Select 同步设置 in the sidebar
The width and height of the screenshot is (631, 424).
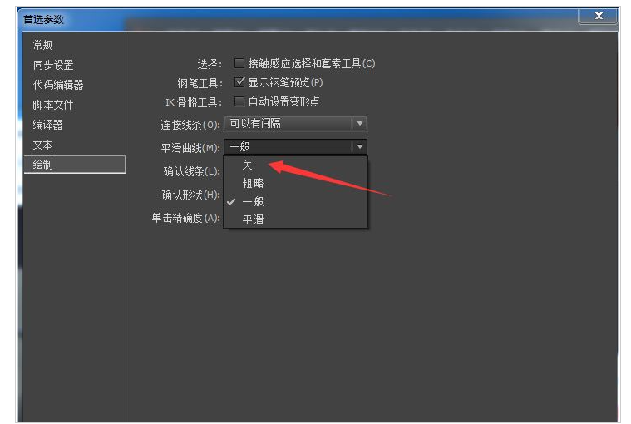click(x=53, y=65)
